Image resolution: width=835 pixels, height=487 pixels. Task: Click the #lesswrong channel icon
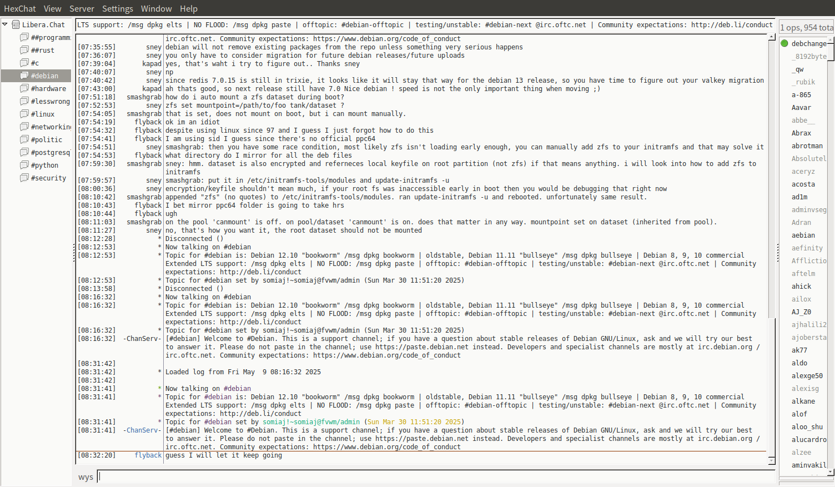point(24,101)
